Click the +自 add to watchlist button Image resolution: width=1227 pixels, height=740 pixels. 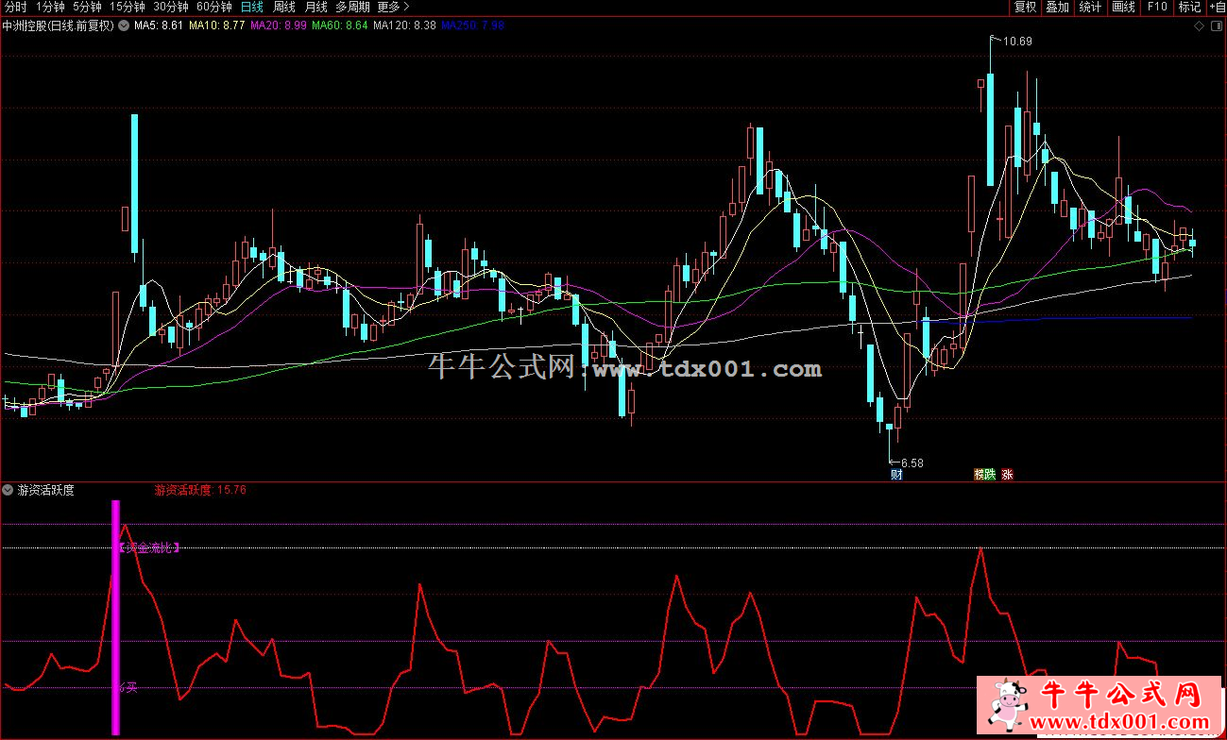coord(1217,8)
